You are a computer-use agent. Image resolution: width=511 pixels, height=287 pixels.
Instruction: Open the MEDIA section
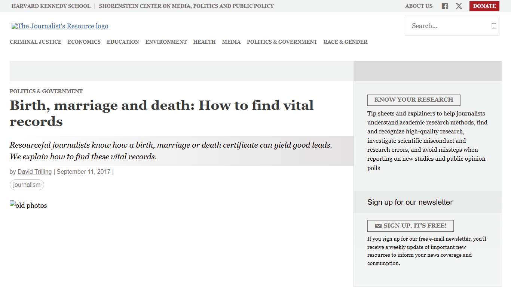coord(231,42)
